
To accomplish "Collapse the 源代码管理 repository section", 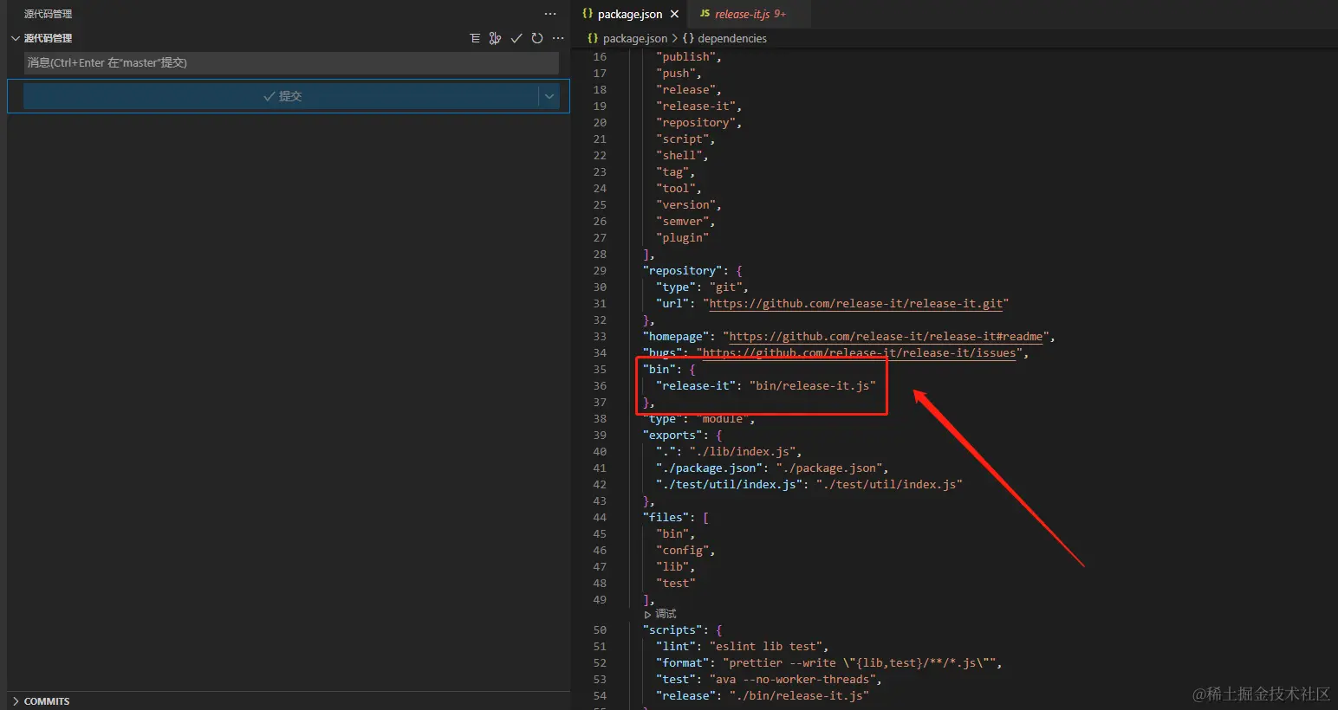I will pyautogui.click(x=15, y=38).
